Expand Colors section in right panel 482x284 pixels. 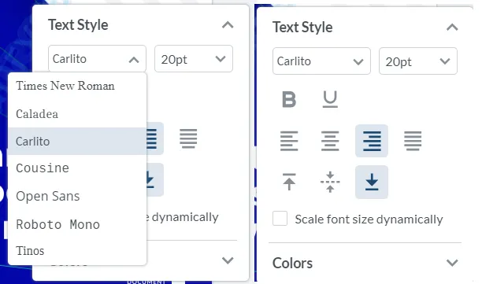[365, 263]
